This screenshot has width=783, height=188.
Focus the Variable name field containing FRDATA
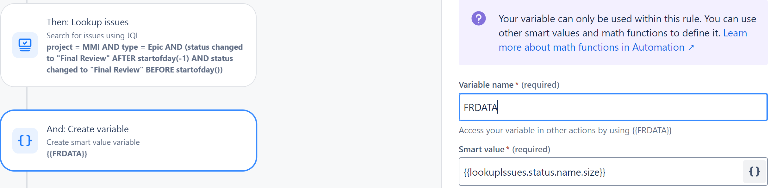coord(613,107)
